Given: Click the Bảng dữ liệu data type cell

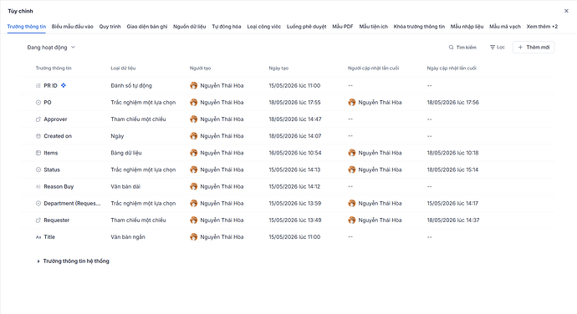Looking at the screenshot, I should (x=126, y=153).
